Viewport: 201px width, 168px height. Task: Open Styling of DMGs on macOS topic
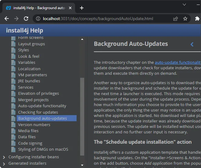[43, 149]
